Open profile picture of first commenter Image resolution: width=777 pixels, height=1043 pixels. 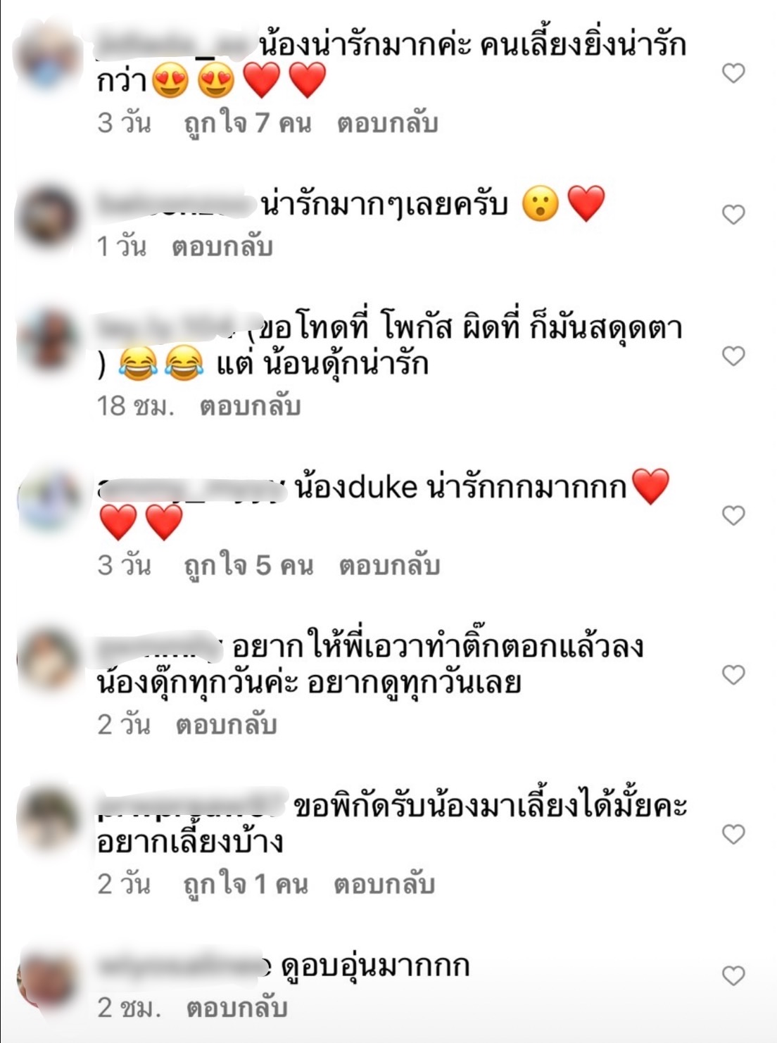click(x=48, y=58)
